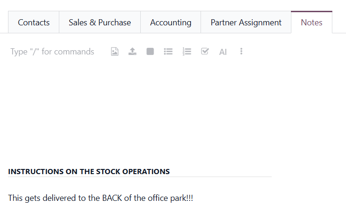The height and width of the screenshot is (214, 346).
Task: Click the word BACK in delivery note
Action: click(x=112, y=198)
